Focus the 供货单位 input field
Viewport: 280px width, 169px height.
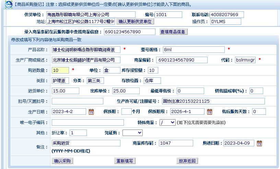pos(91,15)
